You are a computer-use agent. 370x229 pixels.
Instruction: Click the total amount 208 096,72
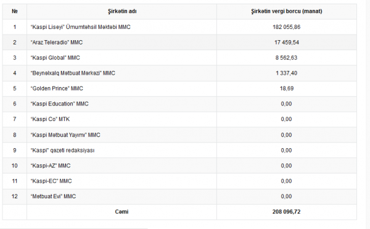[286, 212]
